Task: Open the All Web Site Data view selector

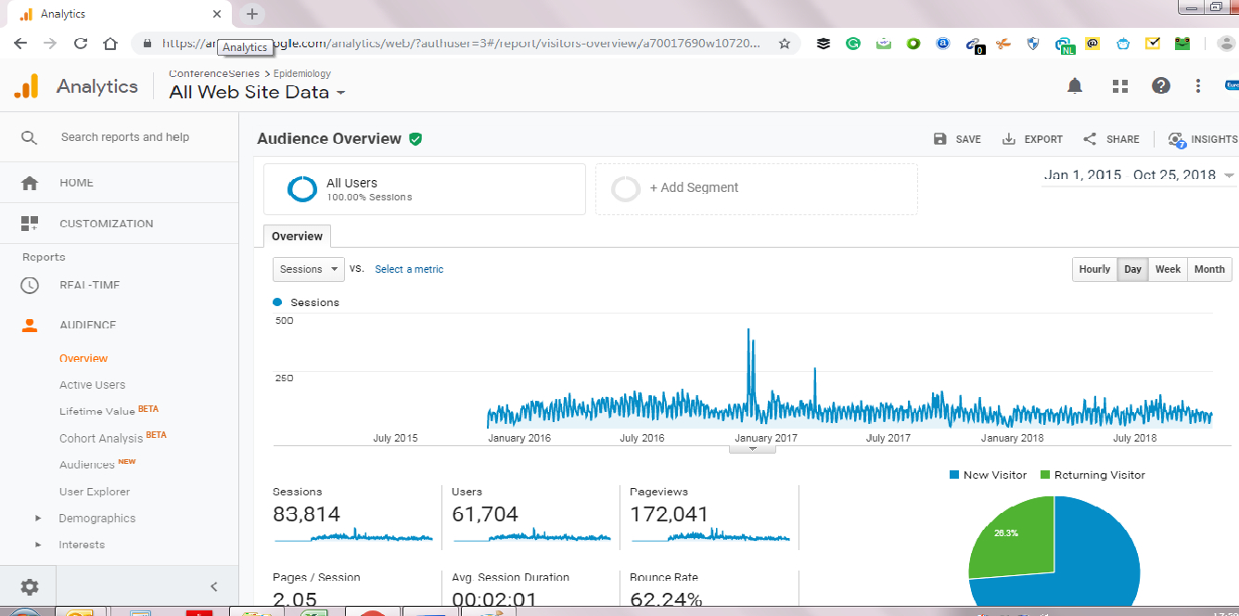Action: 257,93
